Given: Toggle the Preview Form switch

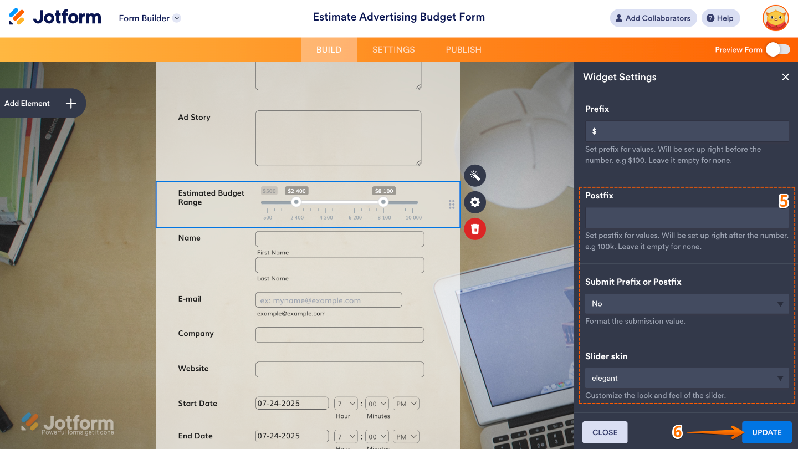Looking at the screenshot, I should point(777,49).
